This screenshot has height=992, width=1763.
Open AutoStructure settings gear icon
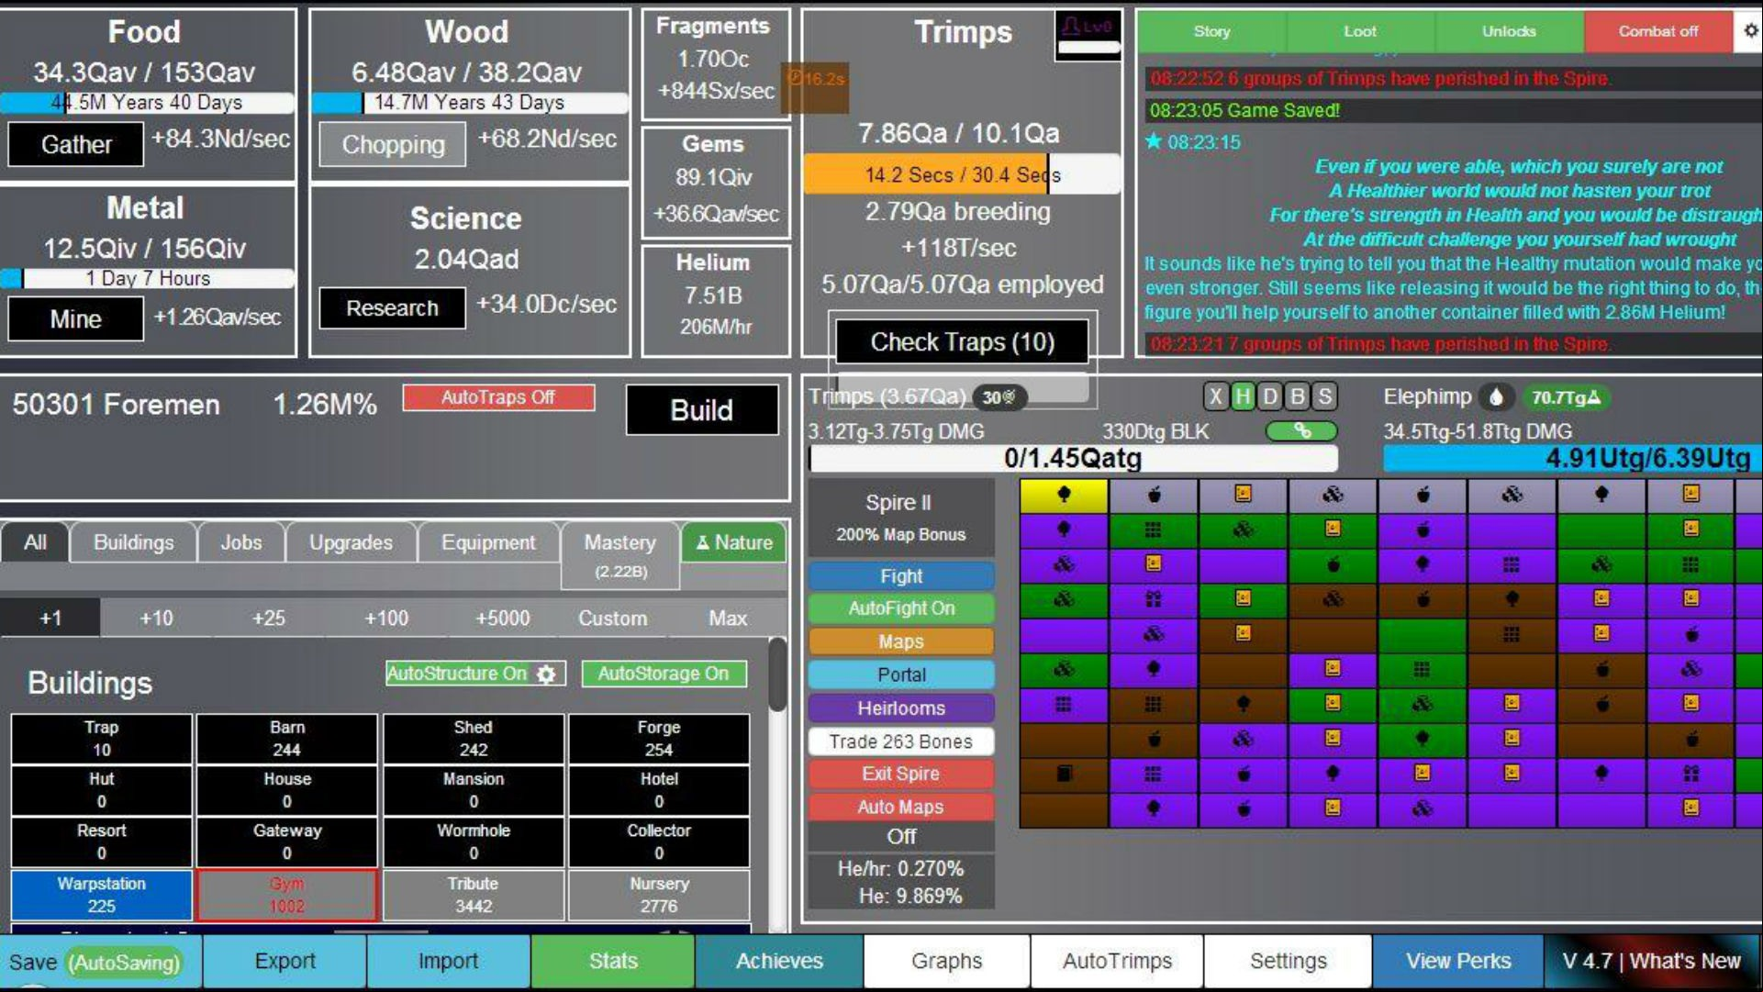click(547, 674)
